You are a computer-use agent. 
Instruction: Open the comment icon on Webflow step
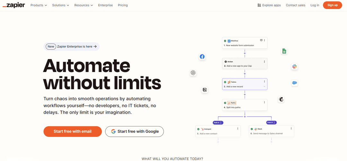point(261,40)
